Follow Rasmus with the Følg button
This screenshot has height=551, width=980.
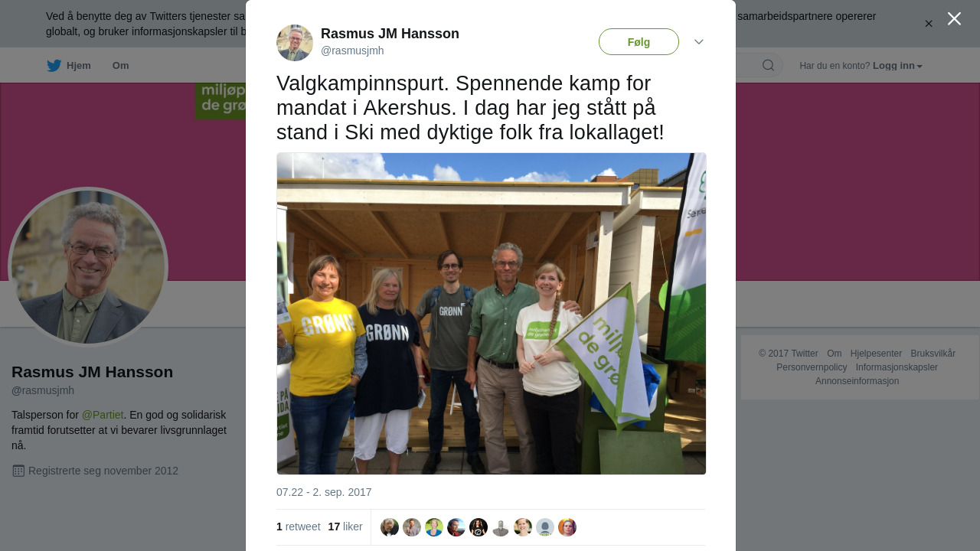point(639,42)
